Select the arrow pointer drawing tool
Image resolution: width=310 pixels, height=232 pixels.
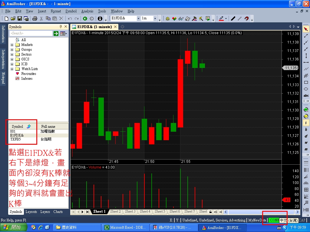[x=306, y=29]
